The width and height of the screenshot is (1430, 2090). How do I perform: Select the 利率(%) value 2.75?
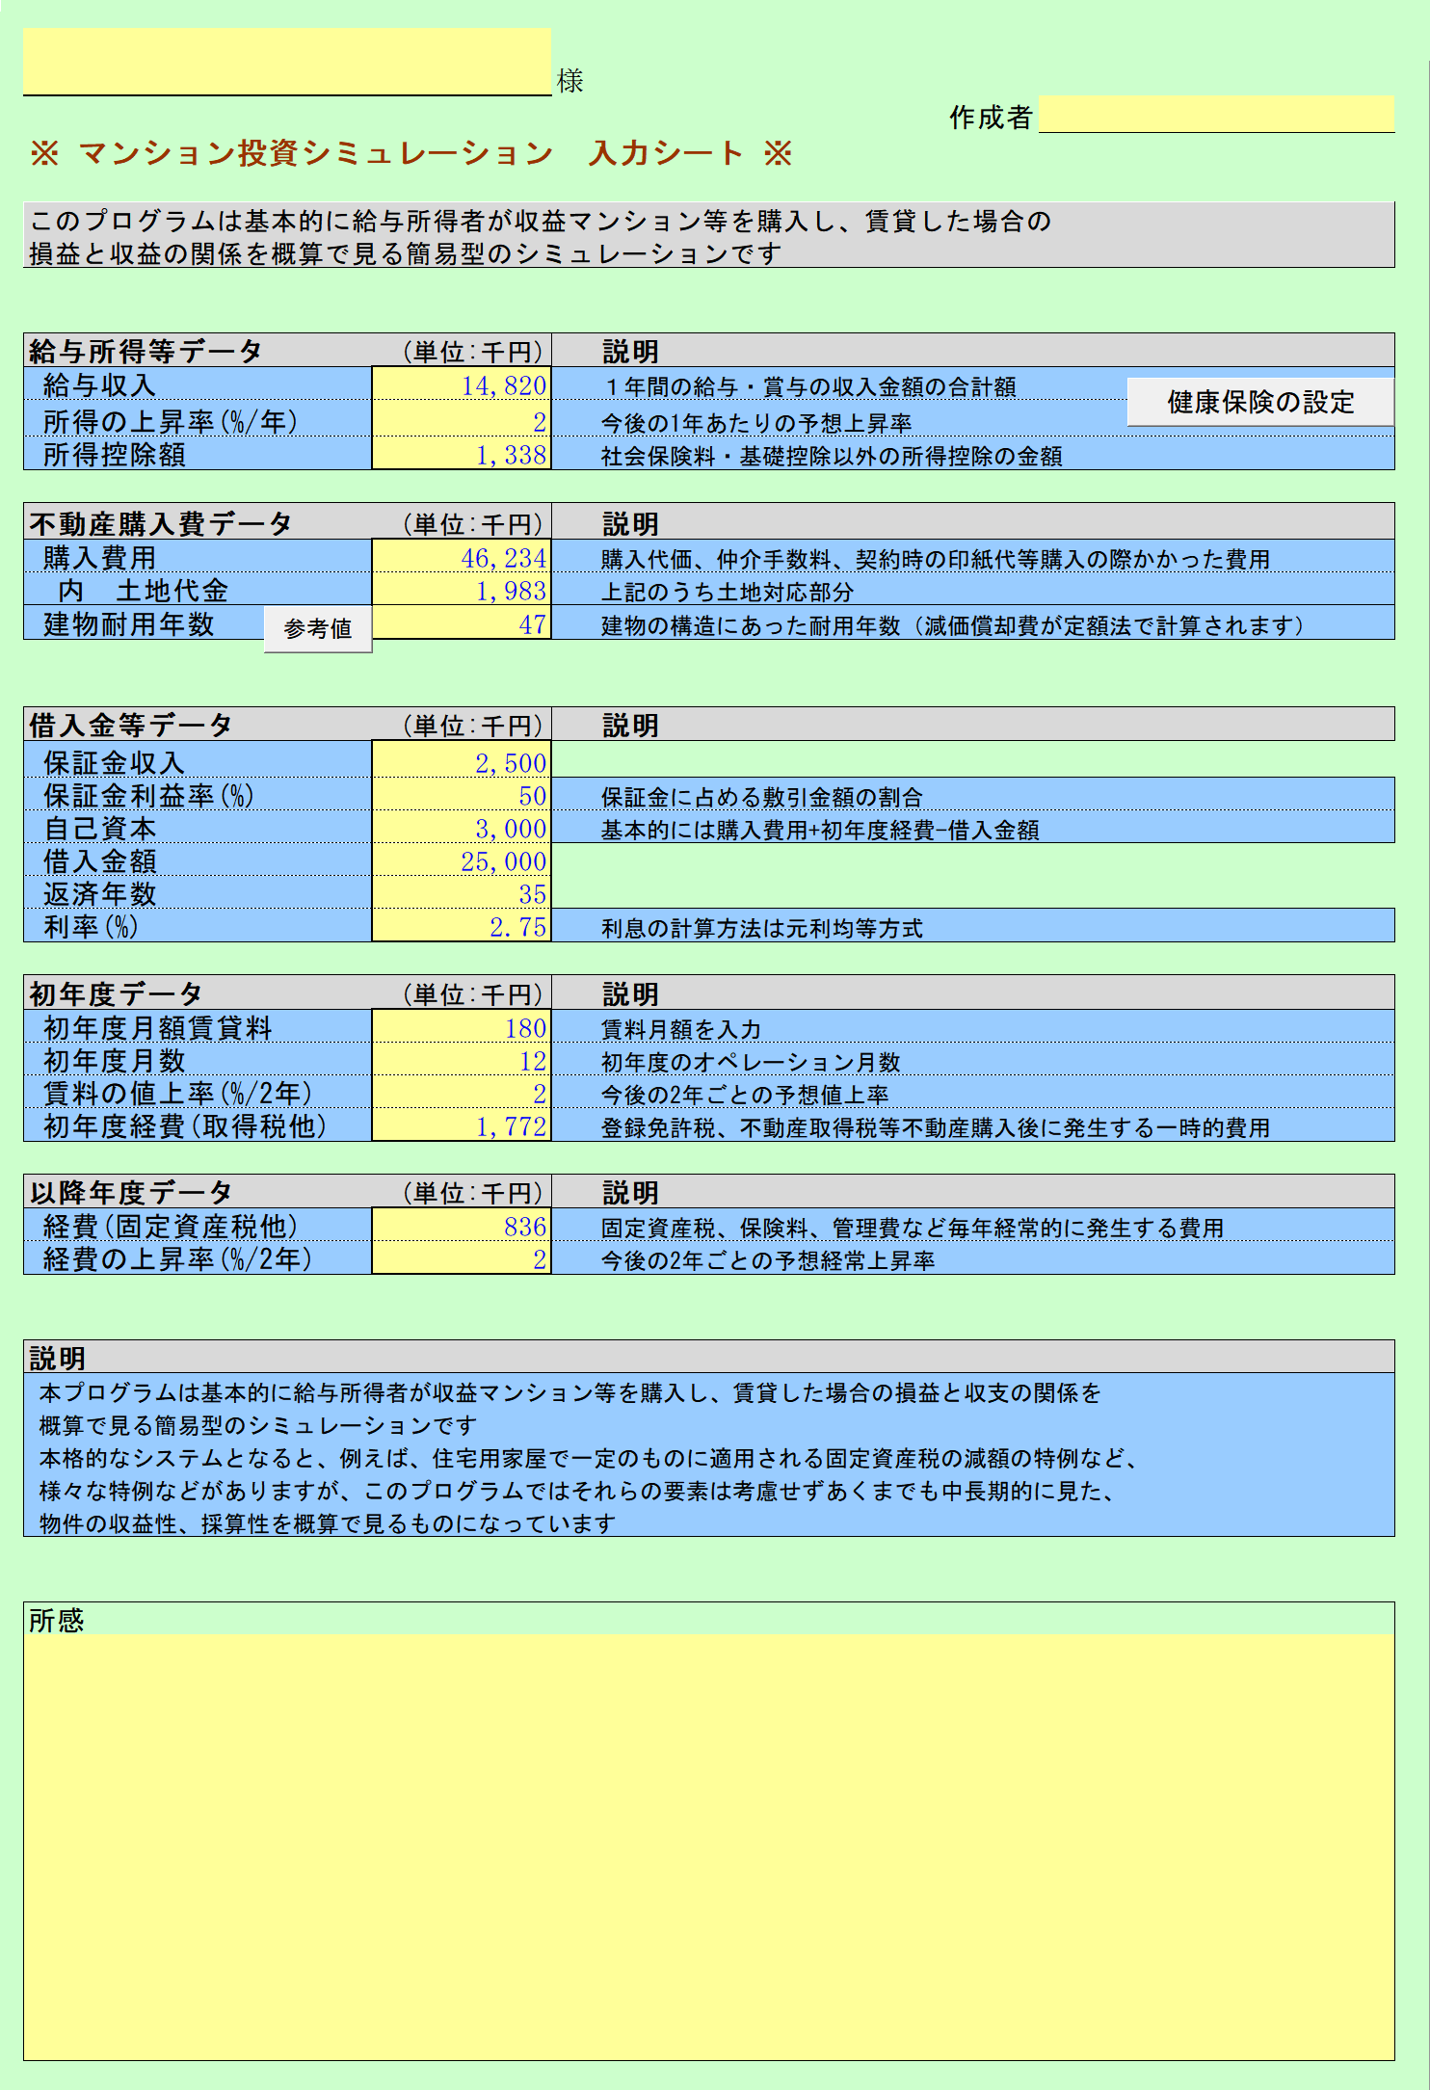tap(462, 926)
